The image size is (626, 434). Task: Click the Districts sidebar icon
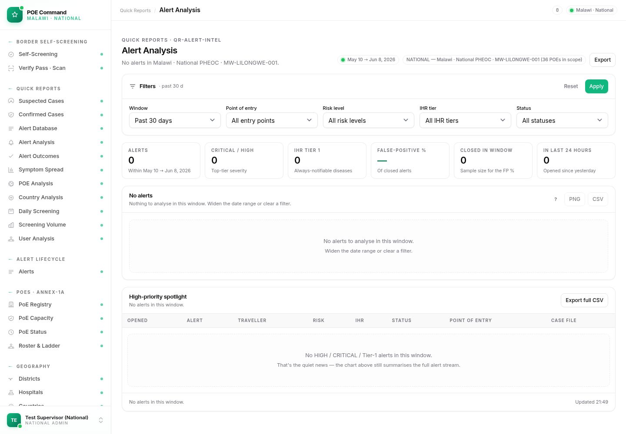tap(11, 379)
